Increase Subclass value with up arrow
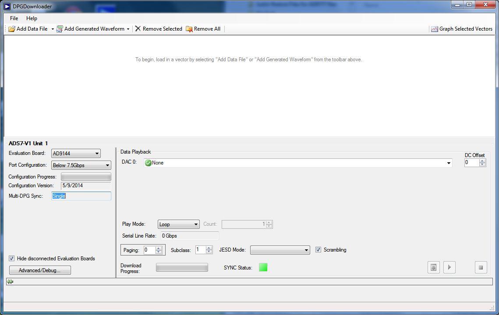 tap(209, 248)
